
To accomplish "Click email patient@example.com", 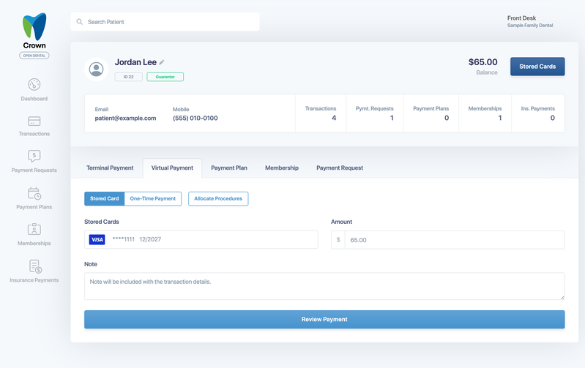I will pyautogui.click(x=125, y=119).
